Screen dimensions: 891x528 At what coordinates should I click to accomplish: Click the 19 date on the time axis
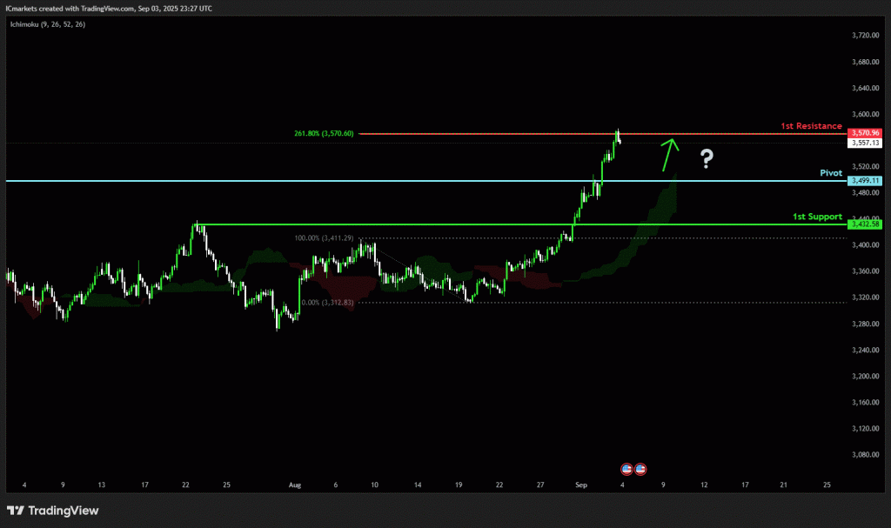click(x=459, y=485)
